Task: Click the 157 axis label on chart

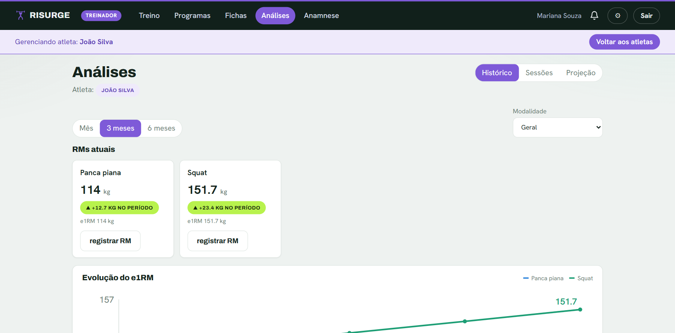Action: pos(107,300)
